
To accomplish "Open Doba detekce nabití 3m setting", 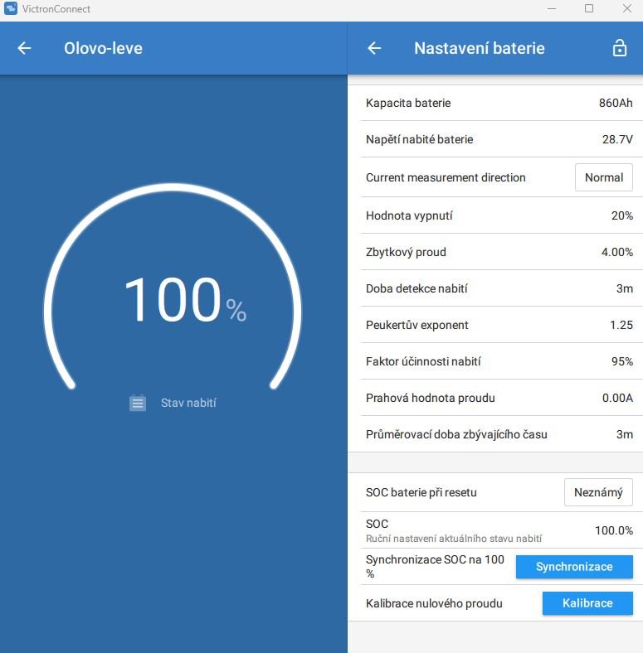I will pyautogui.click(x=495, y=288).
